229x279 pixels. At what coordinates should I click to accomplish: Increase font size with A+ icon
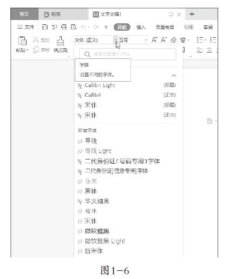pyautogui.click(x=154, y=39)
